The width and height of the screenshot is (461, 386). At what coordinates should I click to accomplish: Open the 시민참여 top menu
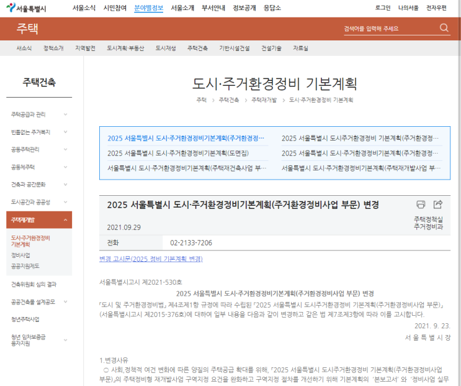tap(115, 8)
